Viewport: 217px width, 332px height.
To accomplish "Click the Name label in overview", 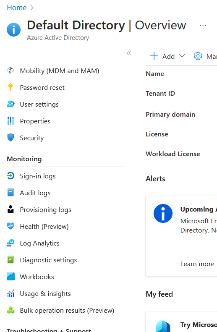I will pyautogui.click(x=155, y=74).
